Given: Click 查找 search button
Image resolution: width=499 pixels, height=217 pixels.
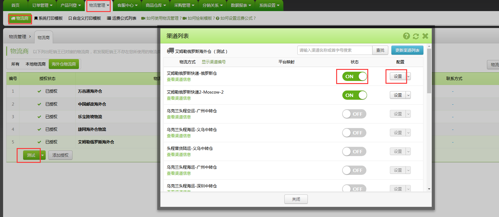Looking at the screenshot, I should click(x=380, y=50).
